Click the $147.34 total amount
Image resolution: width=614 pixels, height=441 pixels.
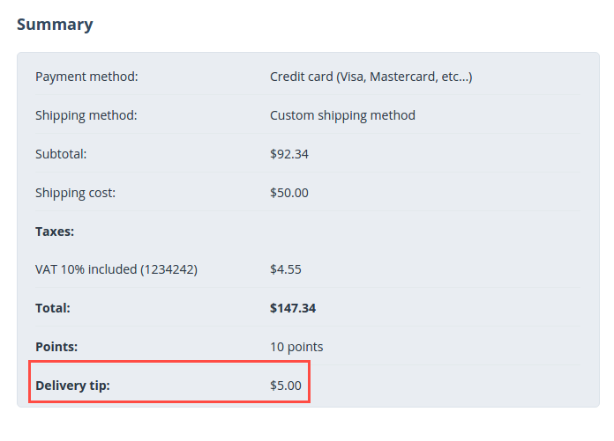click(293, 308)
